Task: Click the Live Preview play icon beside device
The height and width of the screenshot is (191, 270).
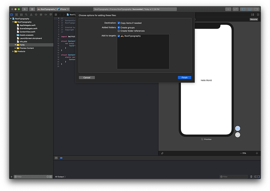Action: pos(238,128)
